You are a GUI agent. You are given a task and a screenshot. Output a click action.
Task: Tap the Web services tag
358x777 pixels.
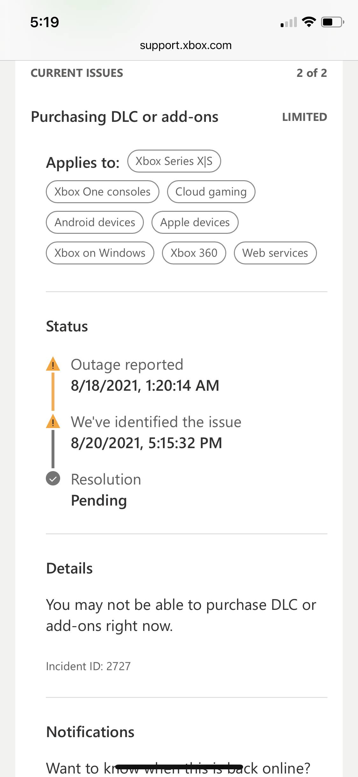(275, 253)
